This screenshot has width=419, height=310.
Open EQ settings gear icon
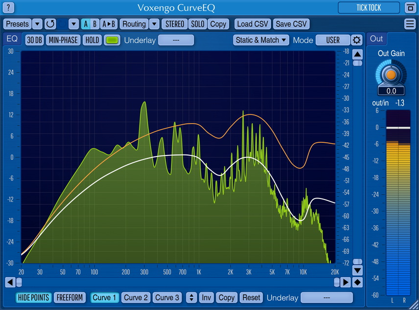pos(357,40)
